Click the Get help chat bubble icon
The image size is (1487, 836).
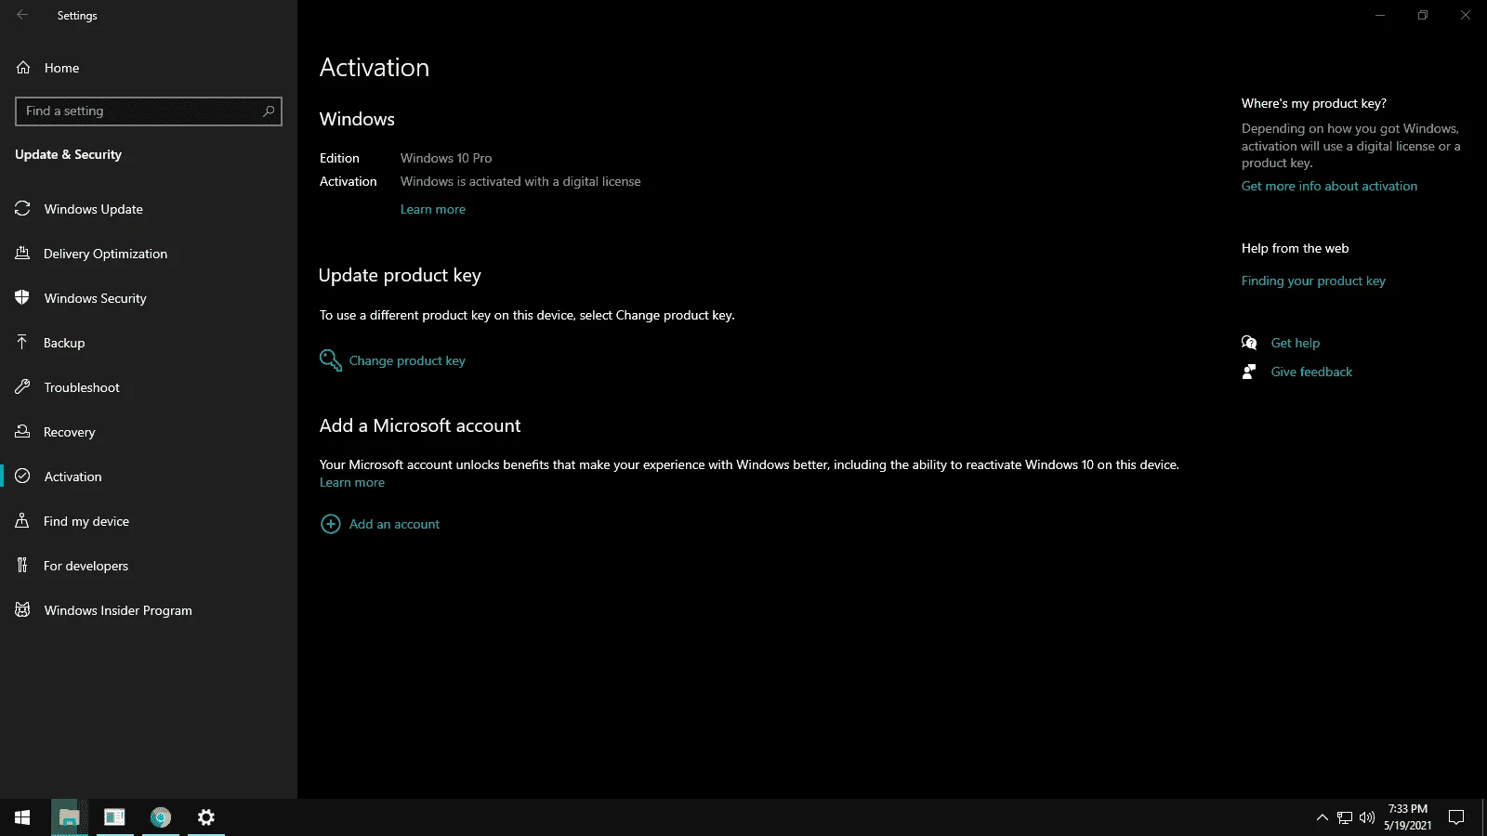click(1249, 343)
